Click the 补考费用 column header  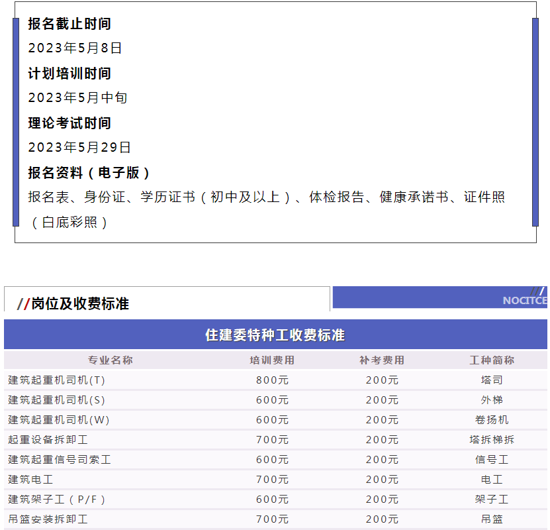pyautogui.click(x=382, y=360)
